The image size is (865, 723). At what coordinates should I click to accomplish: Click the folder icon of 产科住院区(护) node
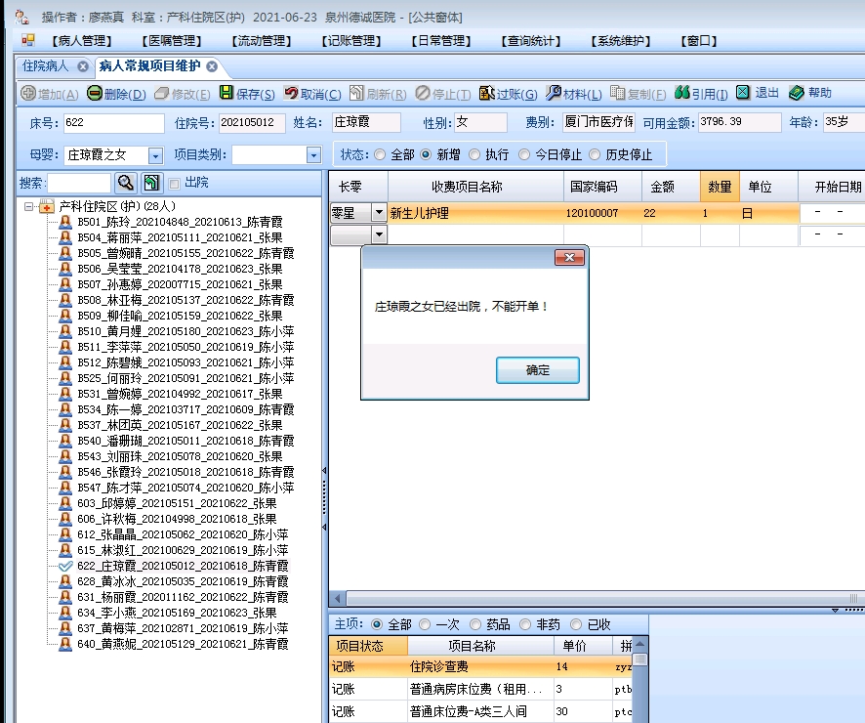click(48, 207)
